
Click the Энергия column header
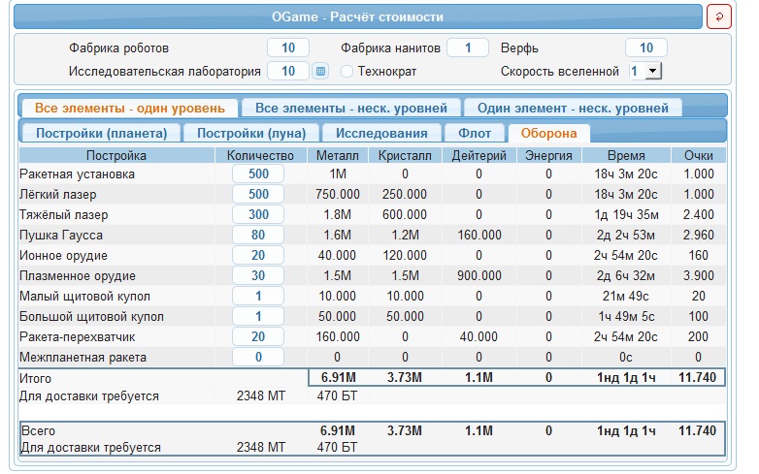(548, 156)
